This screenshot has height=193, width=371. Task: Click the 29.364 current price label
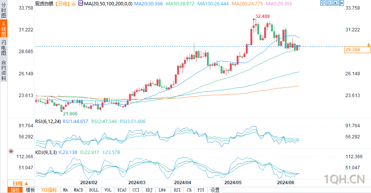(357, 50)
